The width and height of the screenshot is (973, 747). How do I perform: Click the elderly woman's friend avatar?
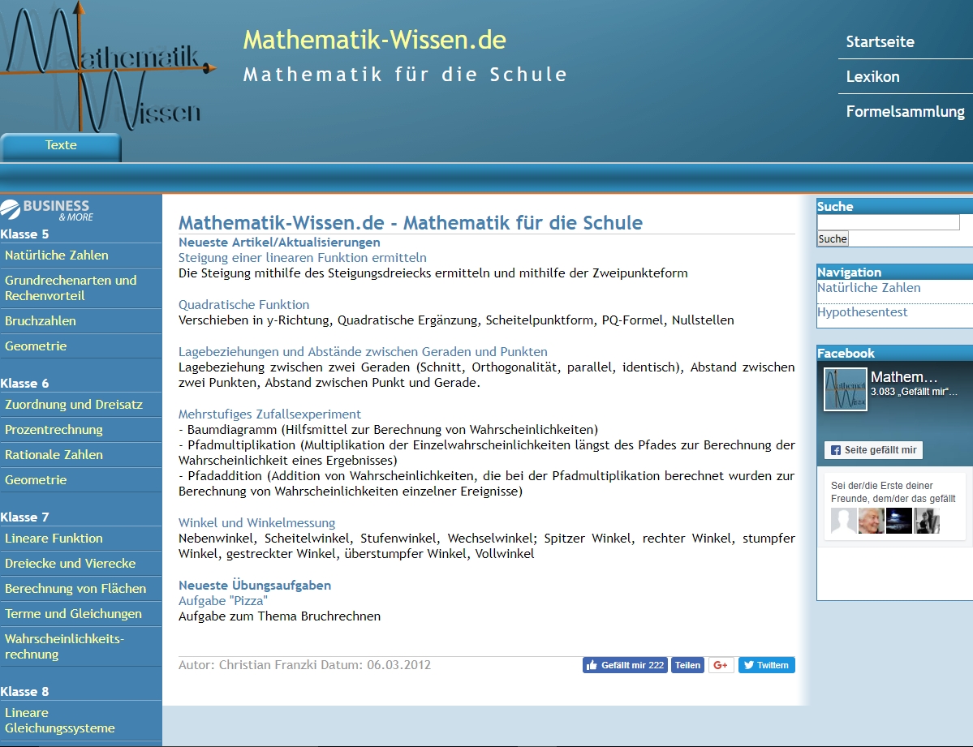pos(872,522)
